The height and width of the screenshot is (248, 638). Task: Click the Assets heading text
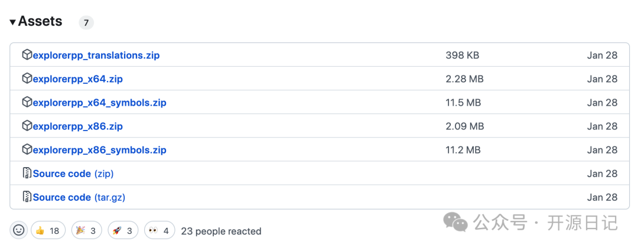(x=40, y=21)
